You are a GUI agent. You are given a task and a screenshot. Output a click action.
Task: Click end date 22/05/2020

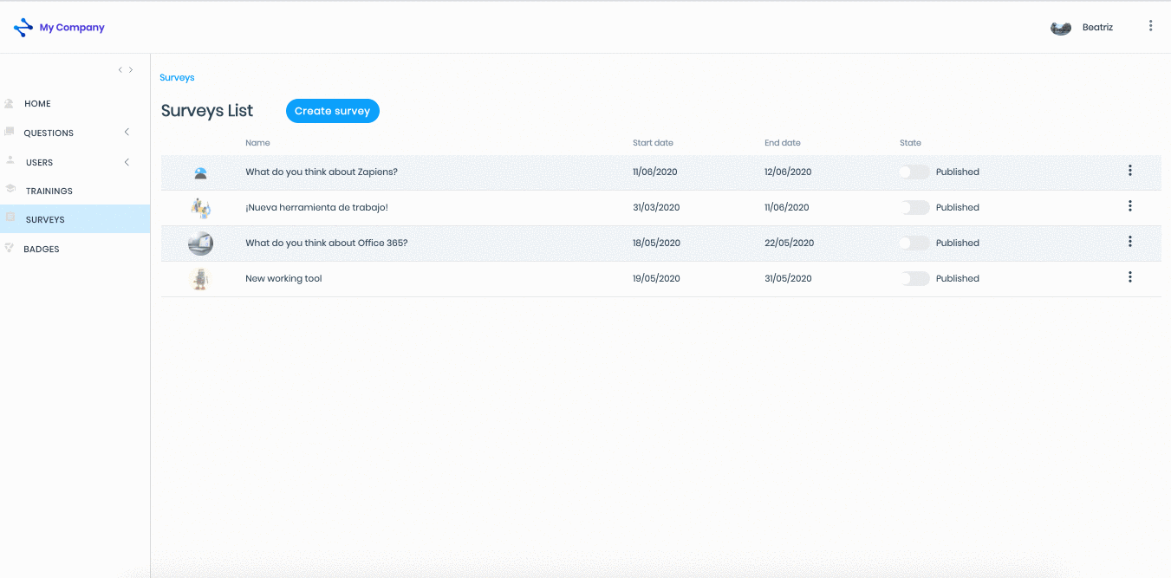(x=790, y=243)
